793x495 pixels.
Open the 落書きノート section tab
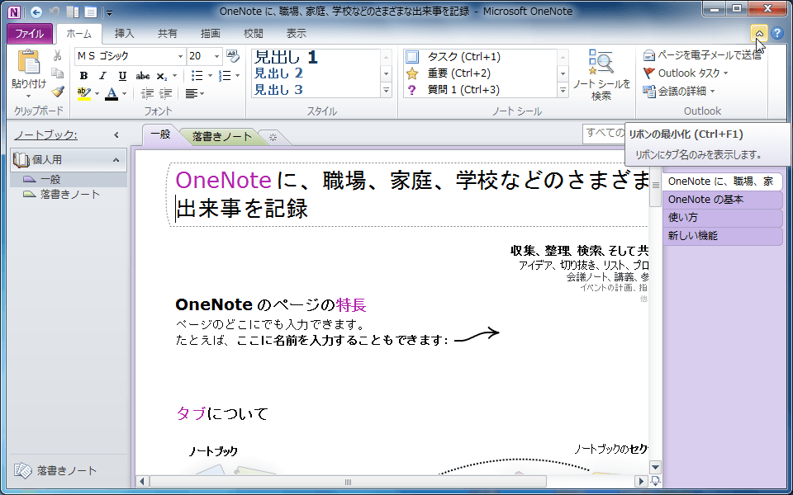pos(222,136)
